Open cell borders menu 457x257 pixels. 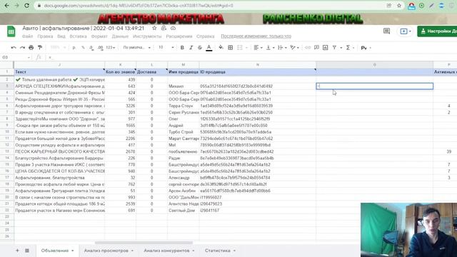(x=230, y=48)
